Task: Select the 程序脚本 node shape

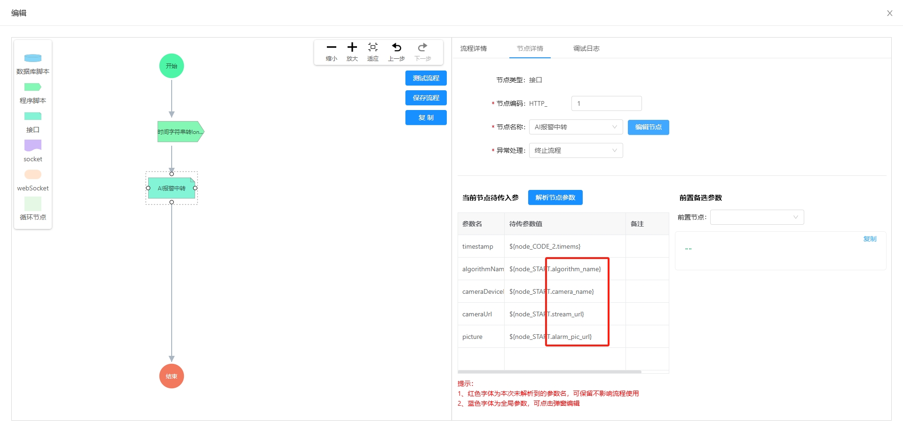Action: pyautogui.click(x=33, y=87)
